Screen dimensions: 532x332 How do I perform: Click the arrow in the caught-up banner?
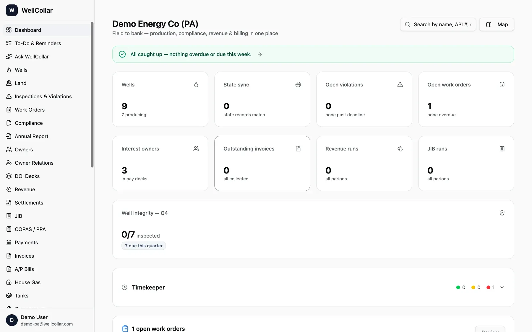coord(259,54)
